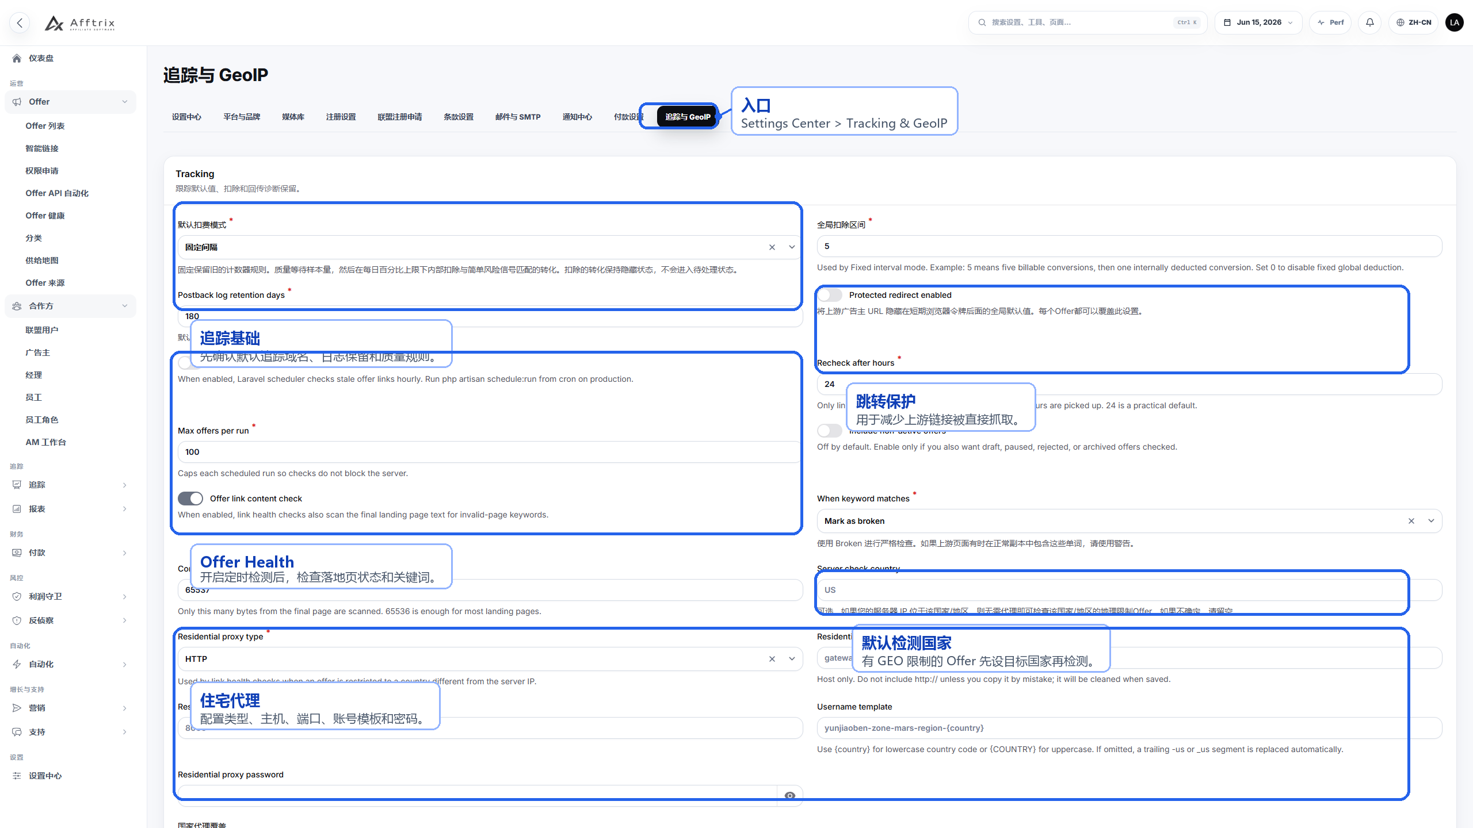Toggle Protected redirect enabled switch
1473x828 pixels.
(x=830, y=295)
